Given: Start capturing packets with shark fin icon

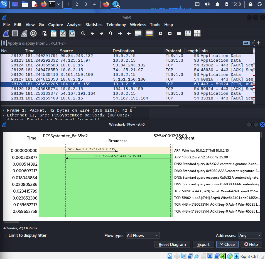Looking at the screenshot, I should (x=6, y=33).
